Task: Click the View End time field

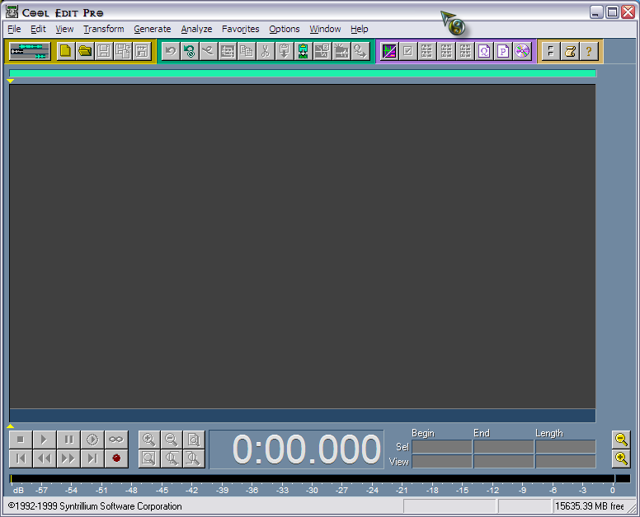Action: [504, 462]
